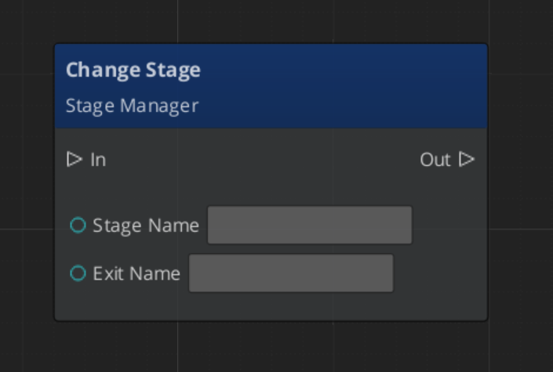The height and width of the screenshot is (372, 553).
Task: Click the In flow port triangle
Action: 75,160
